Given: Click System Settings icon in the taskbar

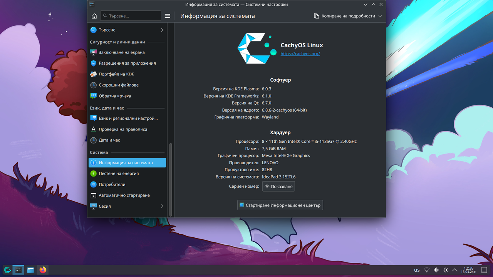Looking at the screenshot, I should 18,270.
